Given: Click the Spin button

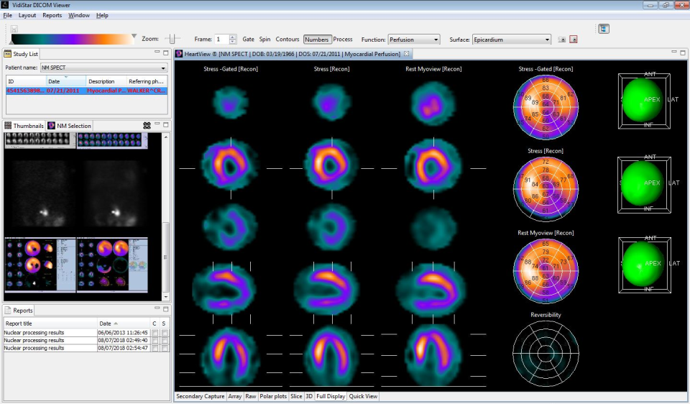Looking at the screenshot, I should [264, 40].
